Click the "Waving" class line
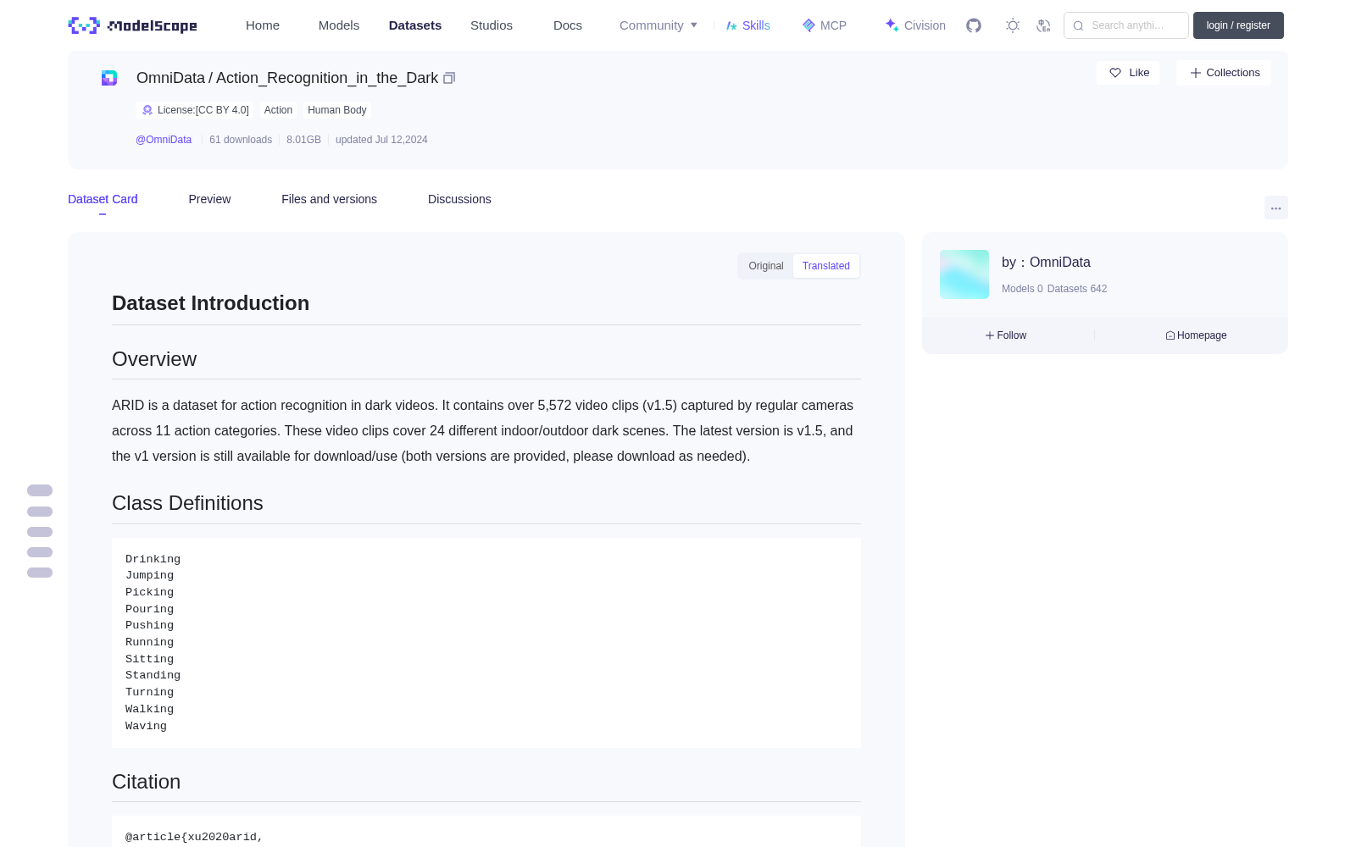Screen dimensions: 1356x847 146,726
